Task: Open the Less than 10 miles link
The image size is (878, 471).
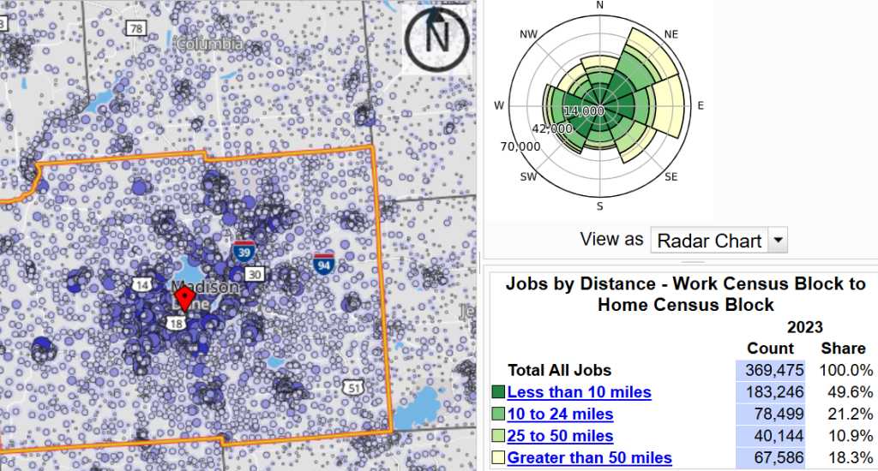Action: (x=579, y=393)
